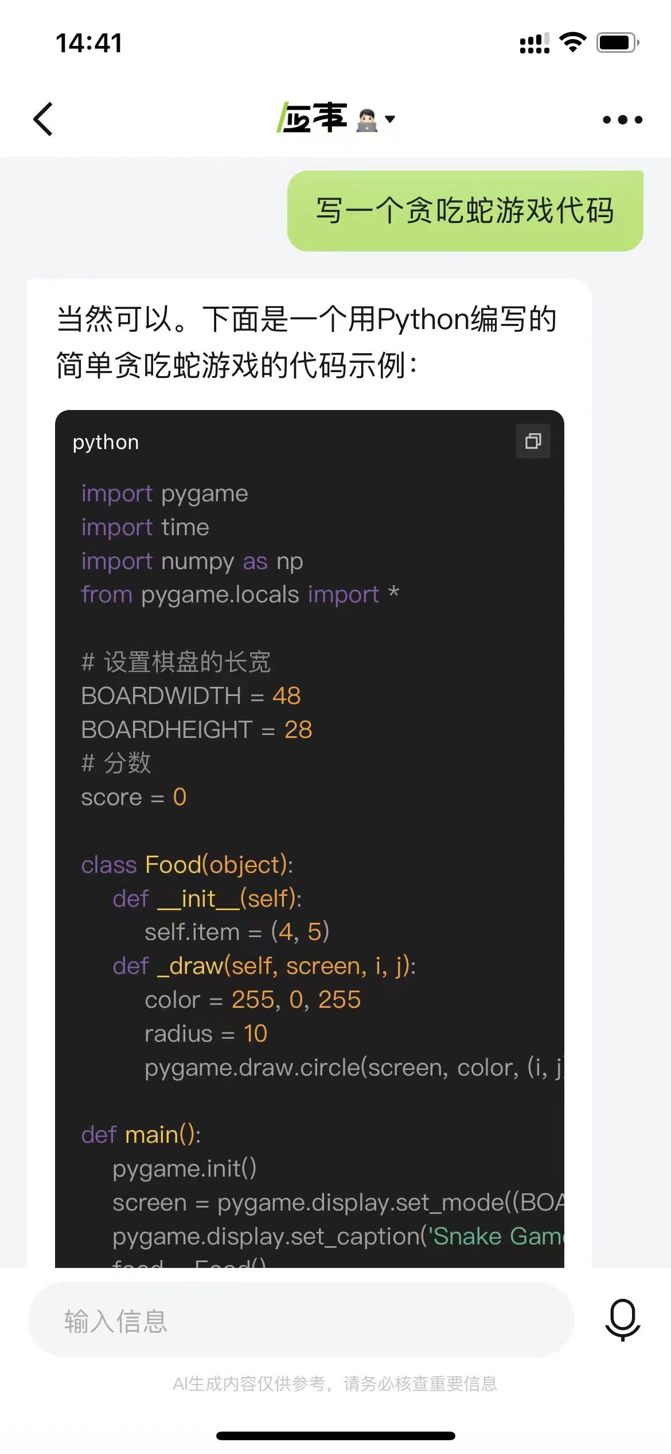Tap the battery status icon

coord(617,42)
